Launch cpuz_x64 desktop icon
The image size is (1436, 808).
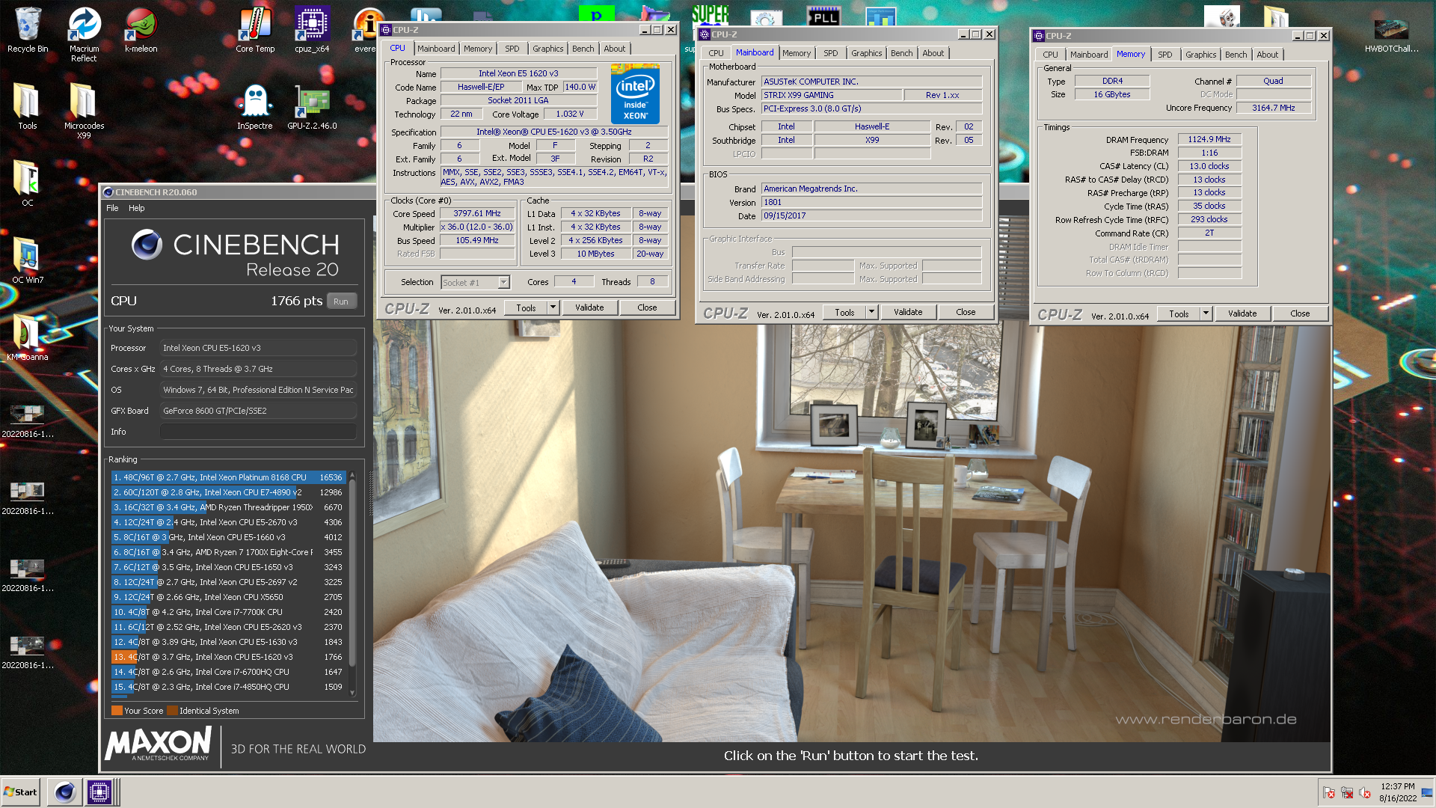(312, 30)
